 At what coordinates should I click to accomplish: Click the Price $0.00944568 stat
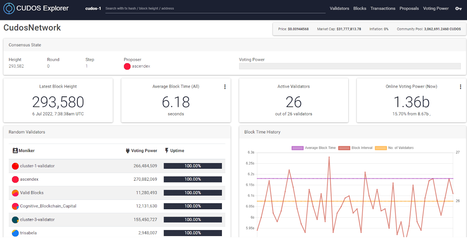(x=293, y=29)
